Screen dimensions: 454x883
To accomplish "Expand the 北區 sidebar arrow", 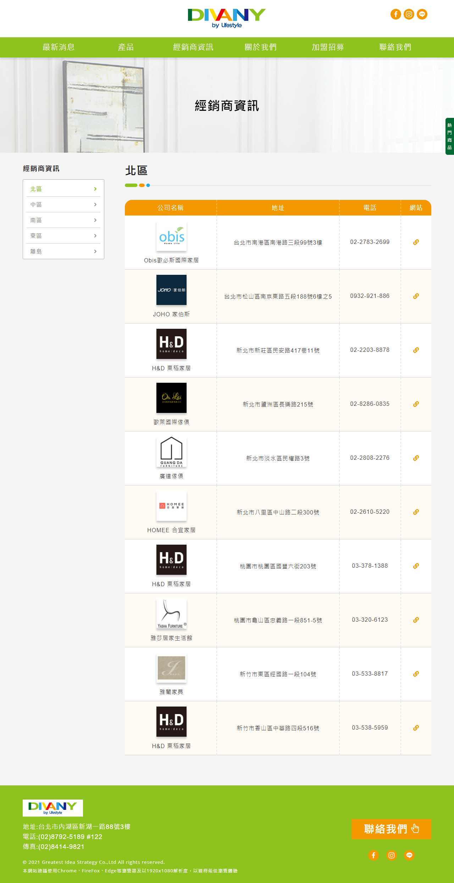I will pyautogui.click(x=95, y=189).
